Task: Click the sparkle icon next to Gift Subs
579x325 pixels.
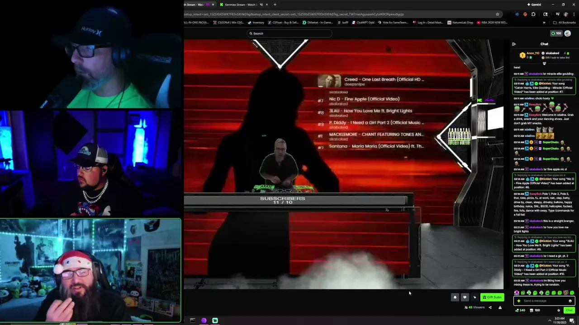Action: pyautogui.click(x=475, y=297)
